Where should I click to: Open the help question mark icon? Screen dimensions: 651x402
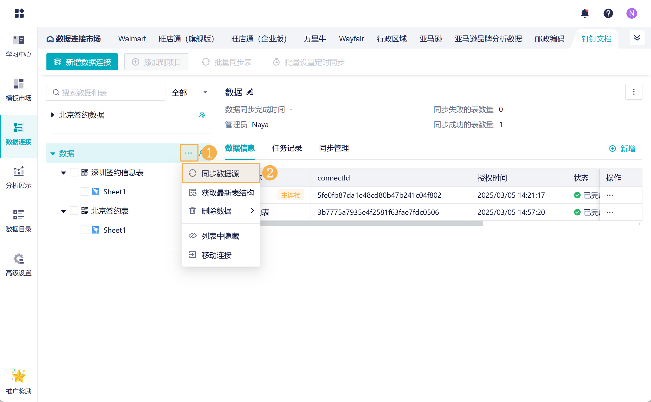point(608,13)
